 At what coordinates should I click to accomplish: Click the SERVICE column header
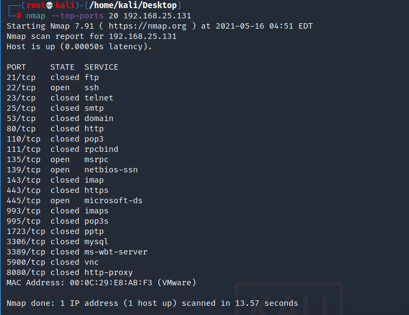101,68
